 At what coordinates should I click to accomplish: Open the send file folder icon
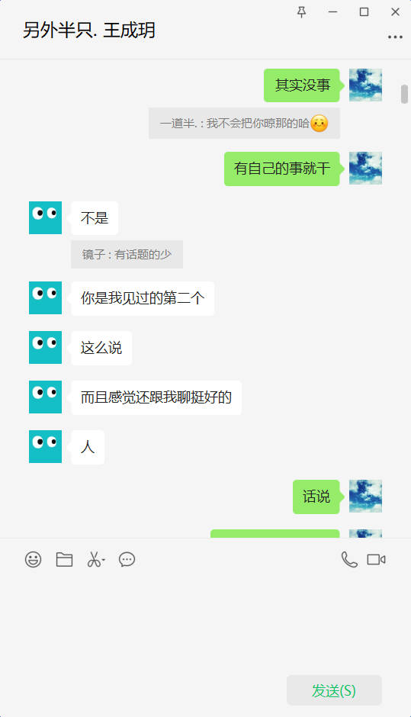click(64, 559)
